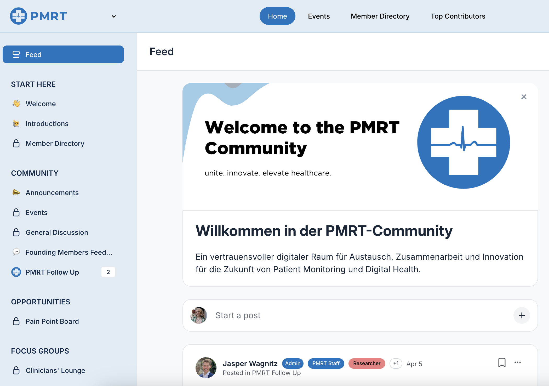Click the waving hand Welcome icon
This screenshot has height=386, width=549.
pyautogui.click(x=16, y=104)
